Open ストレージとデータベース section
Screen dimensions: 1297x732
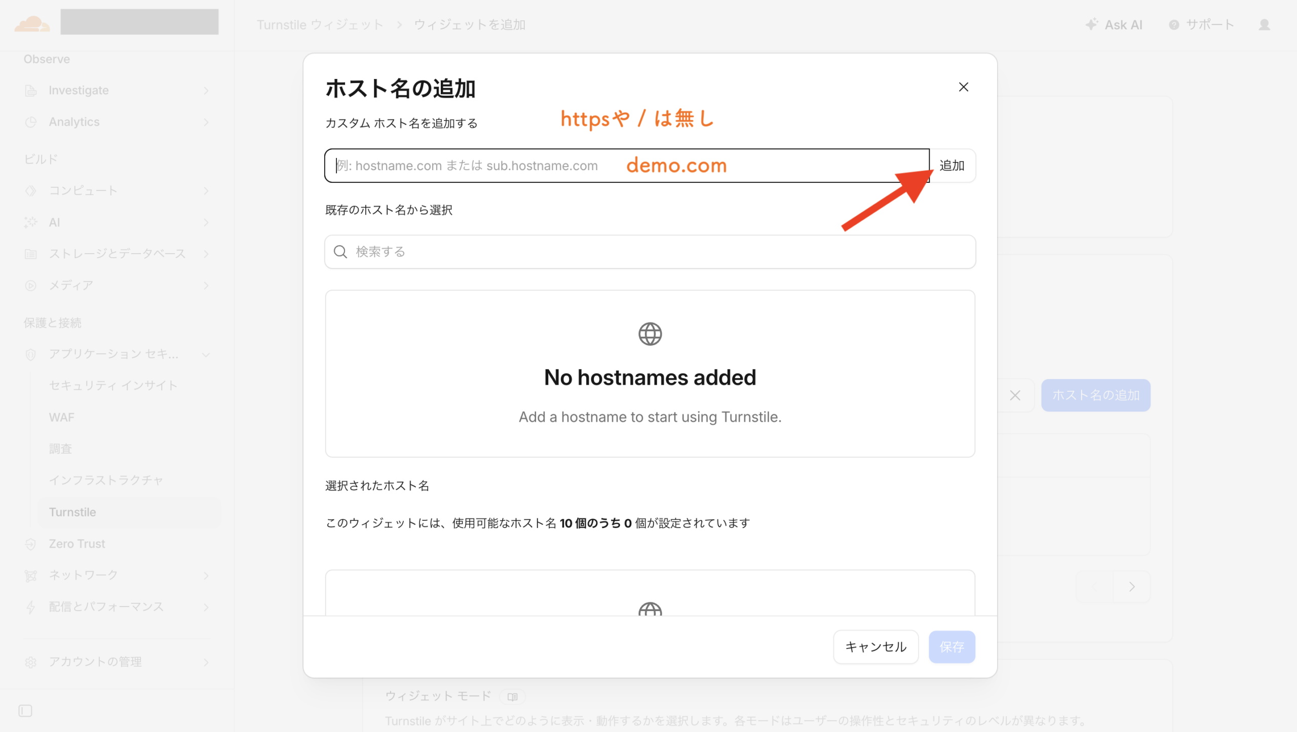coord(118,254)
